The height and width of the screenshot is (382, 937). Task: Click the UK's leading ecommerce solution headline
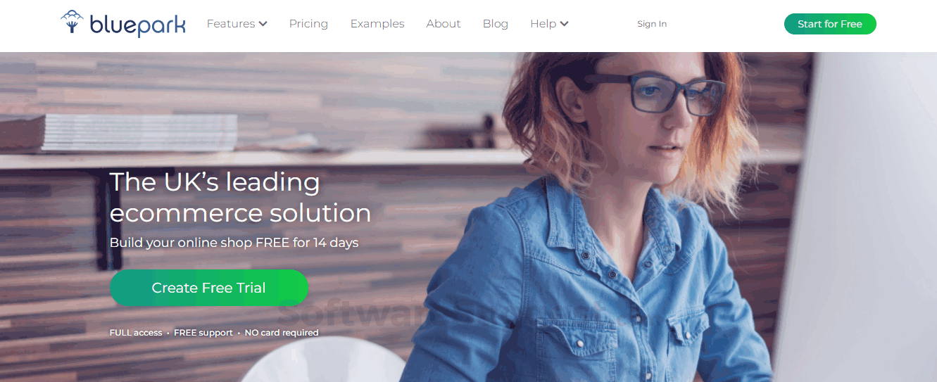240,197
